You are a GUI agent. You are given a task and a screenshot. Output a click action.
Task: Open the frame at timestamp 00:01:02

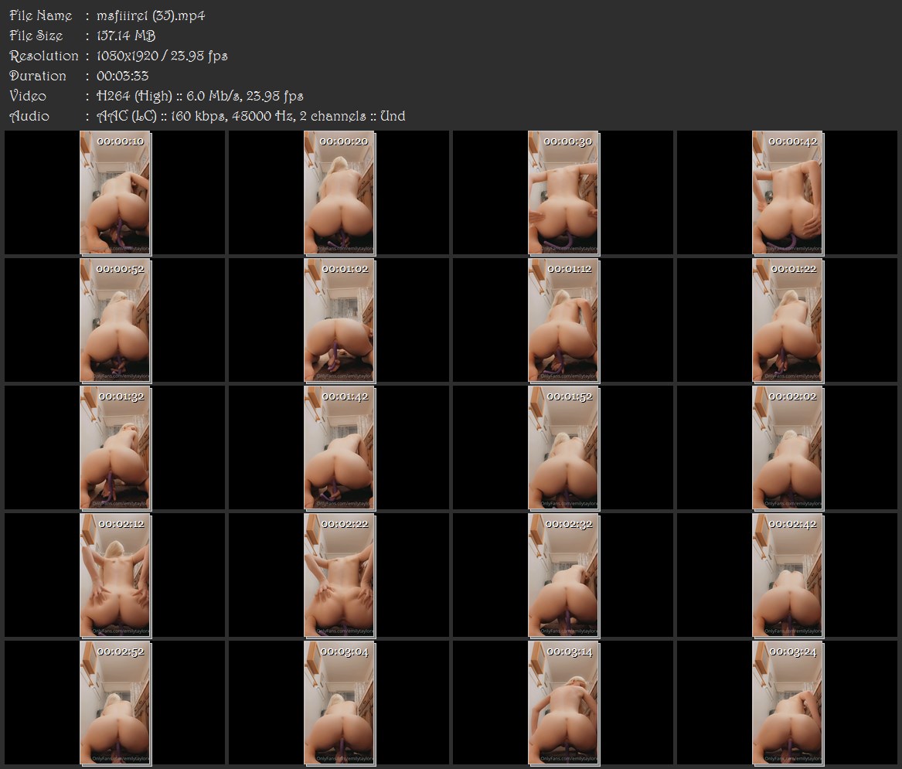tap(339, 321)
